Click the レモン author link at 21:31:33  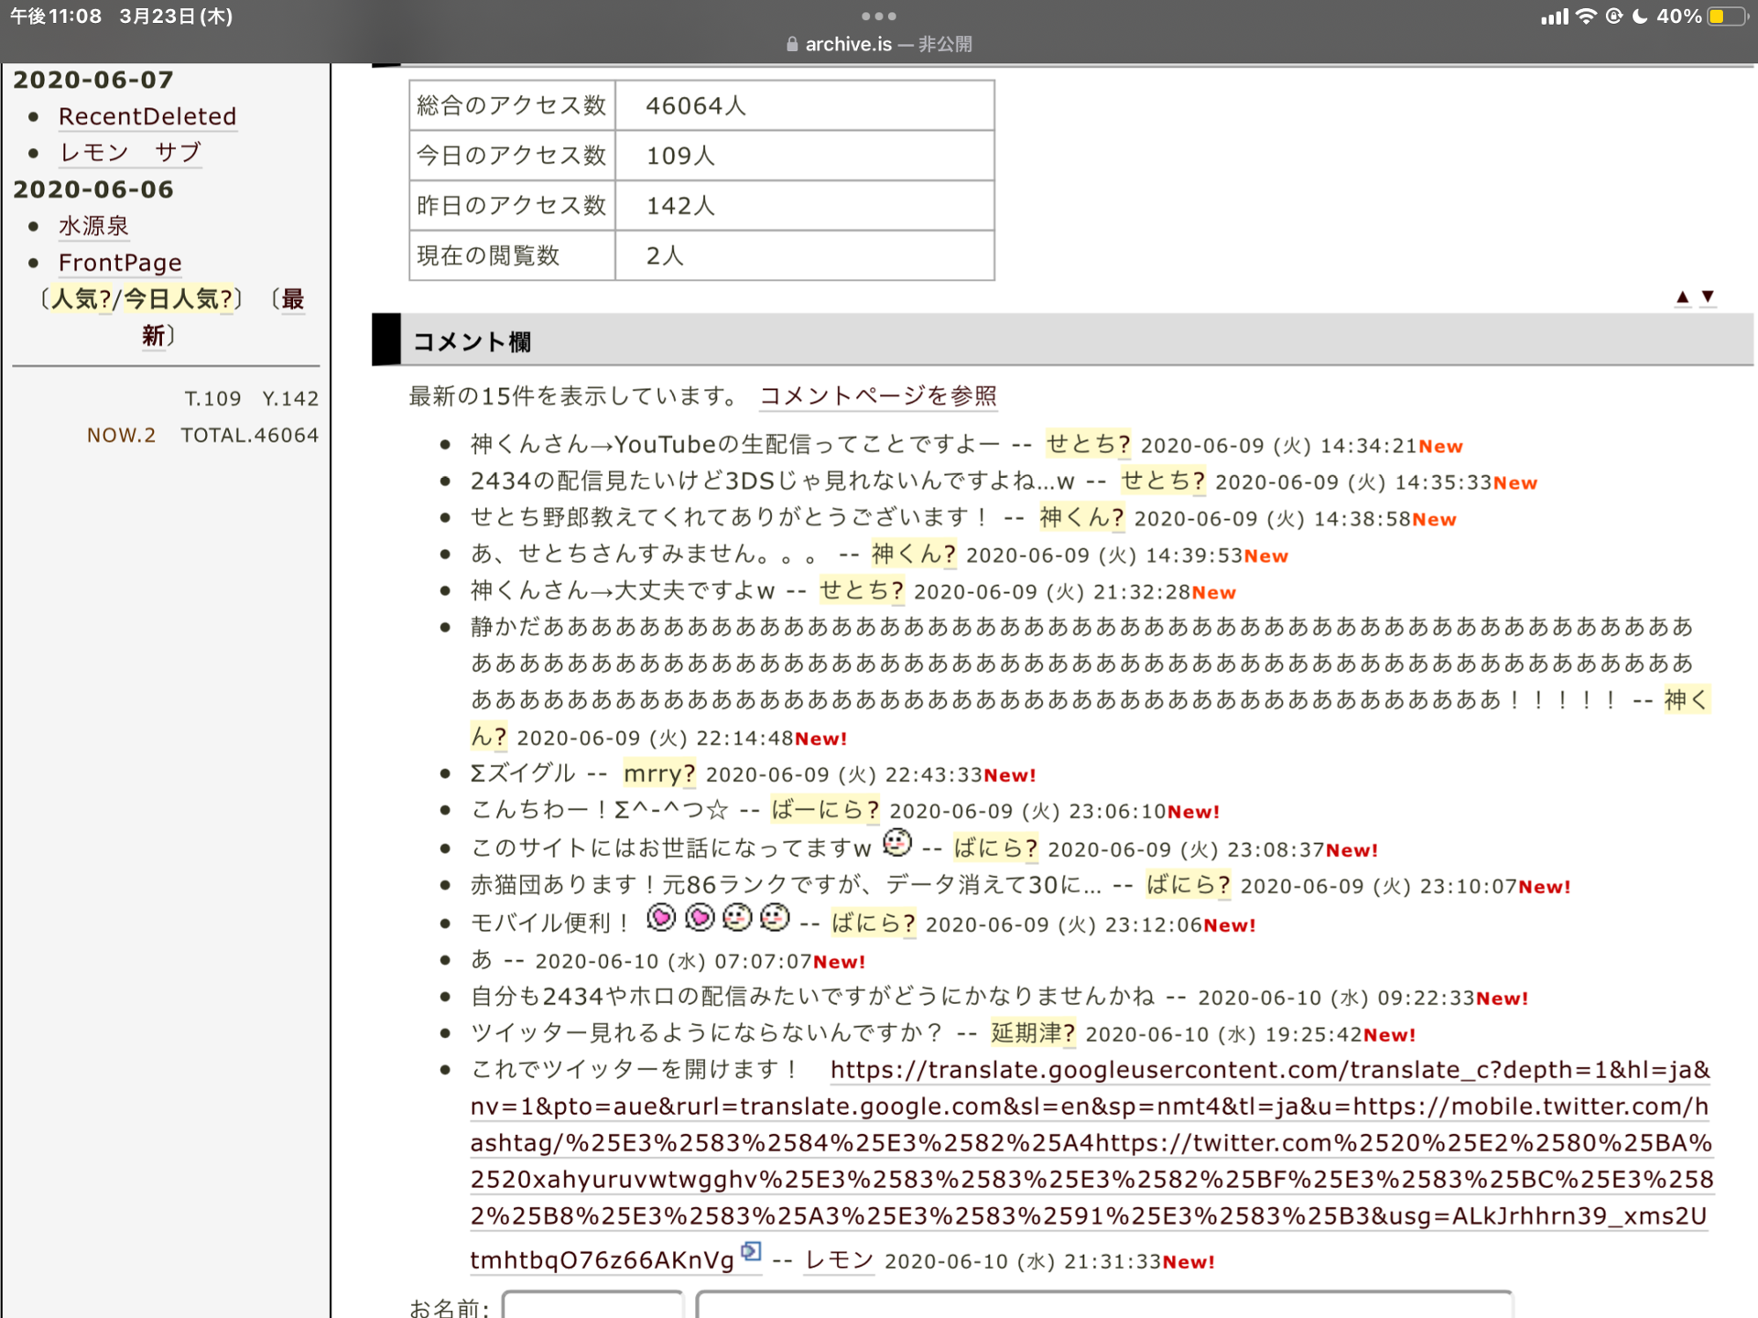coord(839,1260)
